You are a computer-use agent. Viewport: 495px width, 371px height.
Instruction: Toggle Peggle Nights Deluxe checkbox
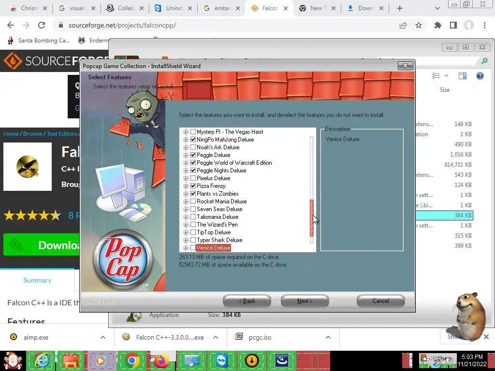193,171
